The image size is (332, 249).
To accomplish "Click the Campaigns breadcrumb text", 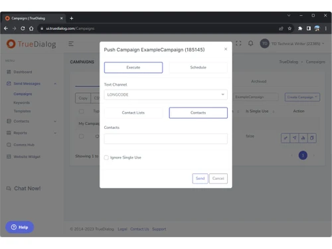I will coord(315,62).
